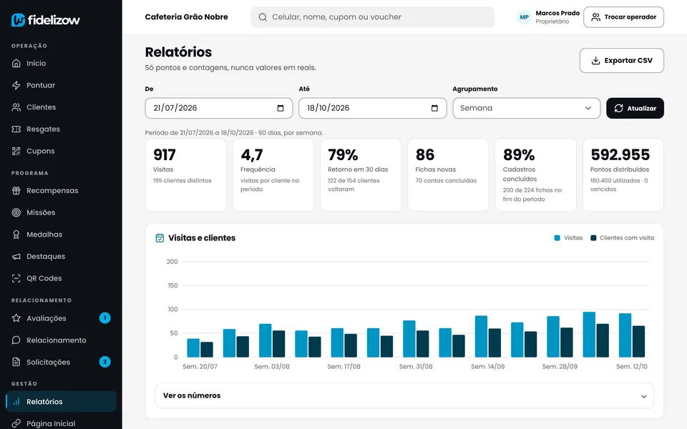The image size is (687, 429).
Task: Click the Sem. 20/07 Visitas bar
Action: 193,347
